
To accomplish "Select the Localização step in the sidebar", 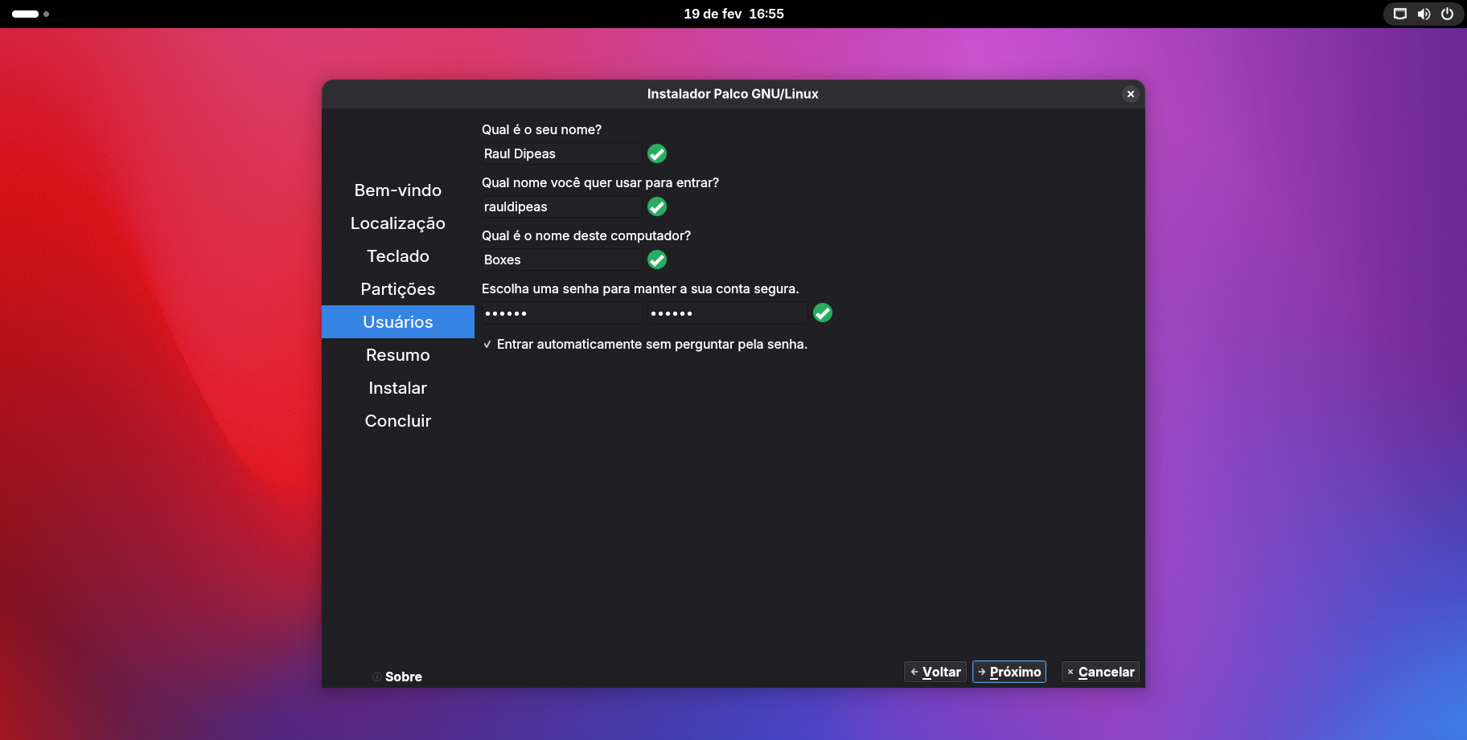I will (397, 223).
